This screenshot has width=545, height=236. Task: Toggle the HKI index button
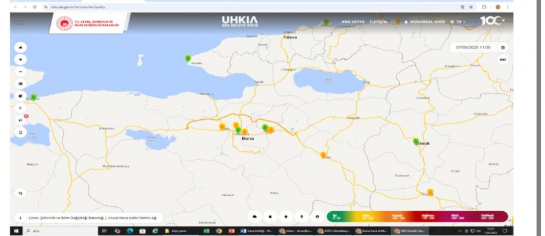(503, 60)
